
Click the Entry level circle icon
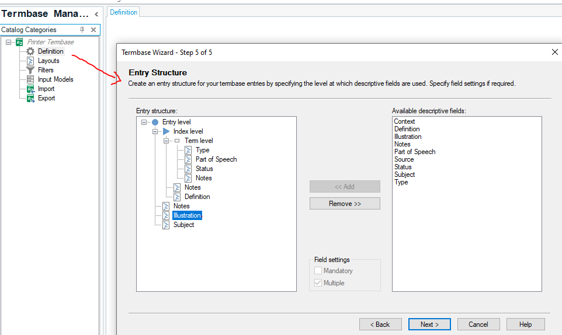tap(155, 123)
